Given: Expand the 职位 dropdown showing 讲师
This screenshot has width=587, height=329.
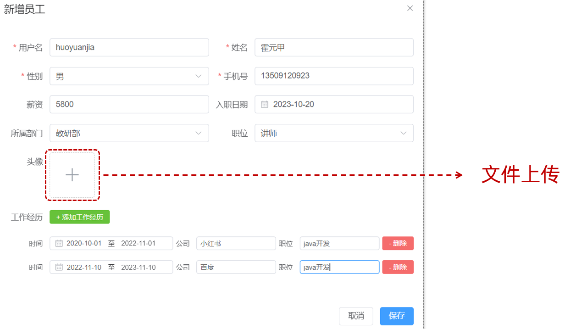Looking at the screenshot, I should coord(404,133).
